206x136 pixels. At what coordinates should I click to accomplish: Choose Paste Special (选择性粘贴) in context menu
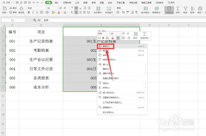122,59
